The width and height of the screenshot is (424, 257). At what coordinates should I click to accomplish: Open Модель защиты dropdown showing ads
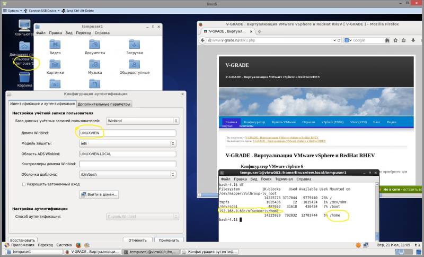(128, 143)
